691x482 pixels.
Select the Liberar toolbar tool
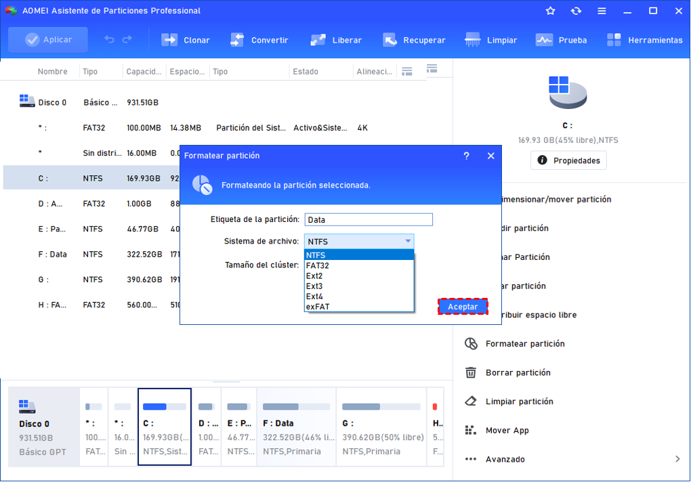tap(336, 40)
